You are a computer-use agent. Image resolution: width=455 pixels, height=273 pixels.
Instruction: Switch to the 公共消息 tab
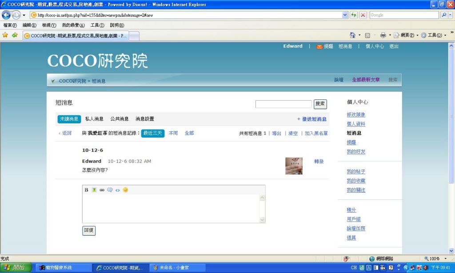tap(120, 119)
